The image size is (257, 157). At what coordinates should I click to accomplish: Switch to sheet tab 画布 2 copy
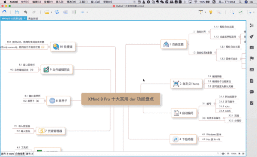[8, 154]
